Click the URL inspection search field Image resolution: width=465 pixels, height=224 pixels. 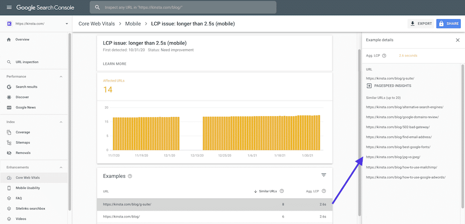click(x=184, y=7)
